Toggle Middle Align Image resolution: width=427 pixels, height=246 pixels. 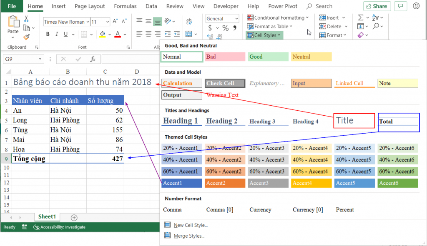pyautogui.click(x=148, y=21)
